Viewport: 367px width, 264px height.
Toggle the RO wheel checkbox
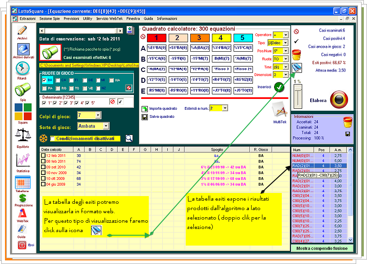[x=58, y=88]
